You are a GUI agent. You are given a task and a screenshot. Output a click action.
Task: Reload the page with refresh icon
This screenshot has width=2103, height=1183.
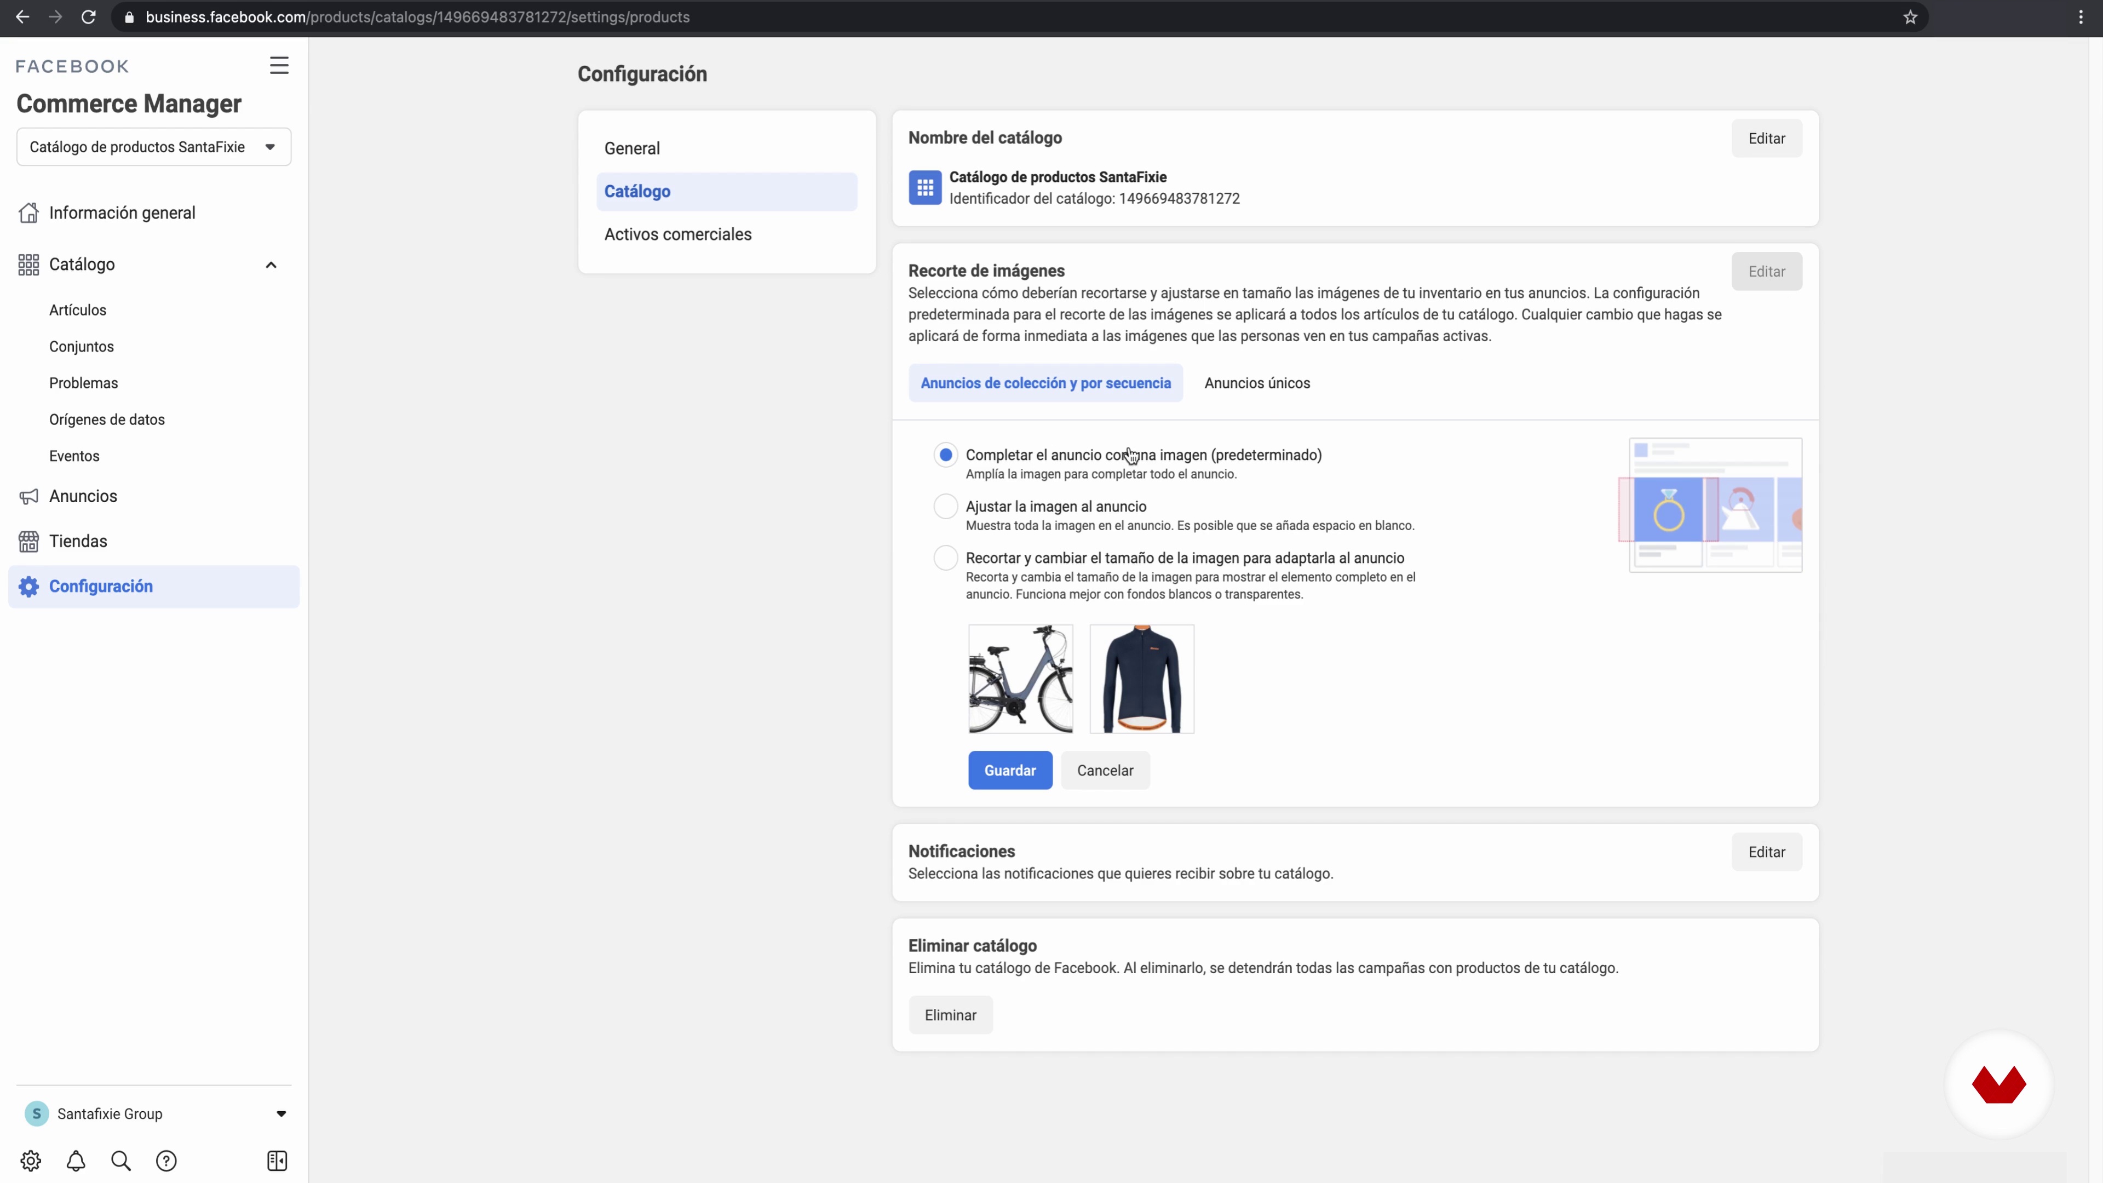point(88,17)
